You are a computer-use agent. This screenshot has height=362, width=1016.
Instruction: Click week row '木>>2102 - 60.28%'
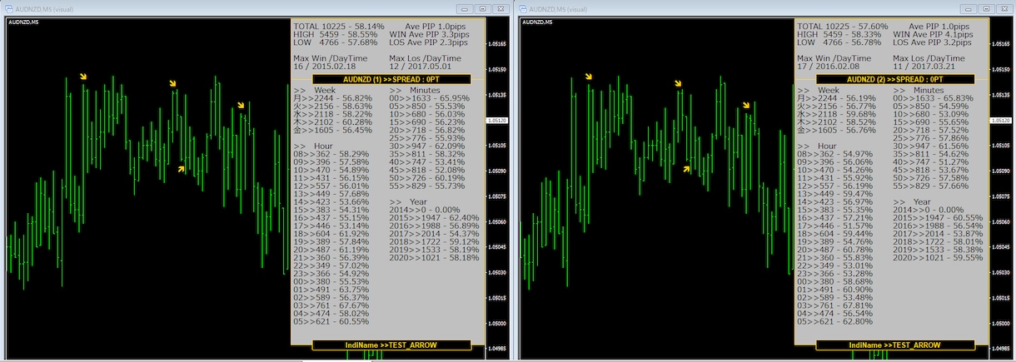click(x=332, y=122)
